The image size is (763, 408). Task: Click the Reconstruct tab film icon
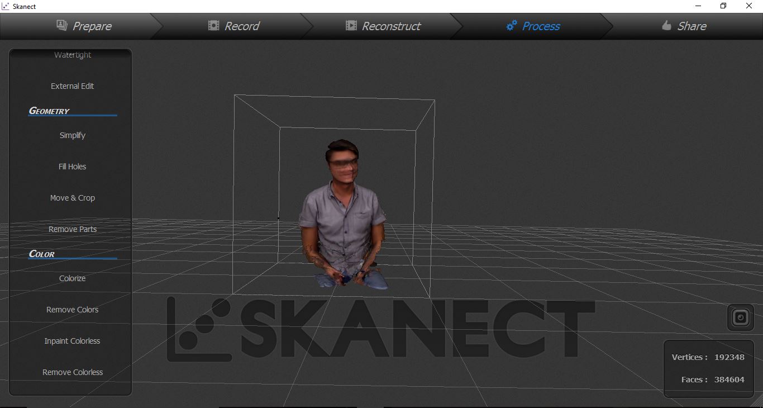(x=351, y=26)
